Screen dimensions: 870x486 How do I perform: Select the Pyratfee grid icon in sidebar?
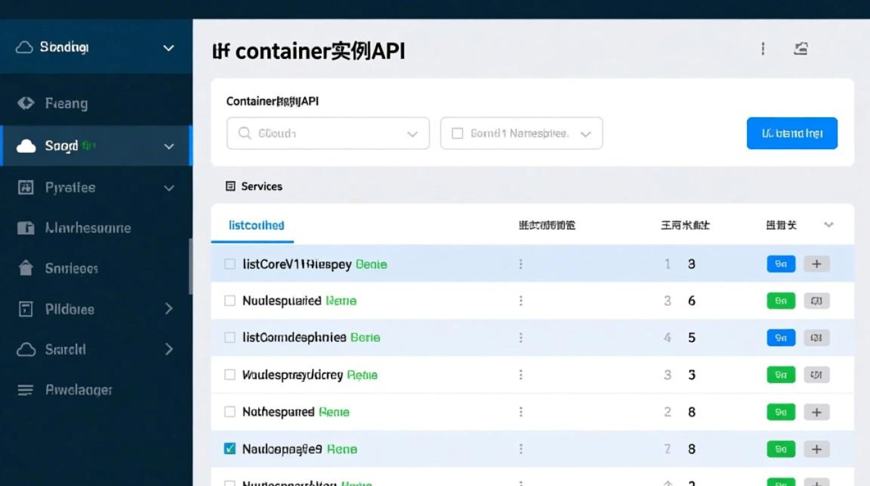[x=27, y=187]
